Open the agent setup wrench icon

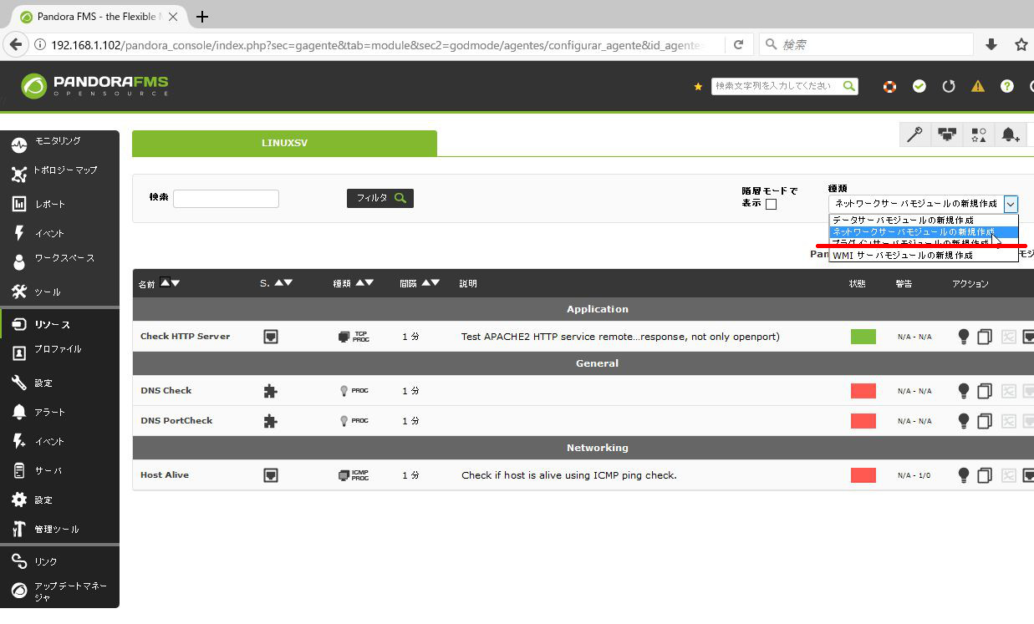[x=914, y=134]
